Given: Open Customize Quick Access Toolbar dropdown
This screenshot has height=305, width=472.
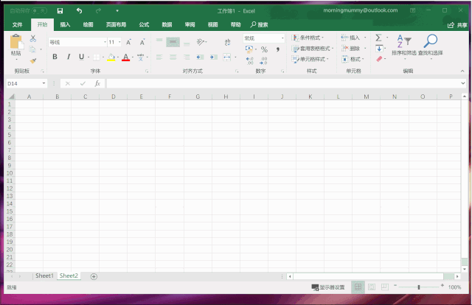Looking at the screenshot, I should click(117, 11).
